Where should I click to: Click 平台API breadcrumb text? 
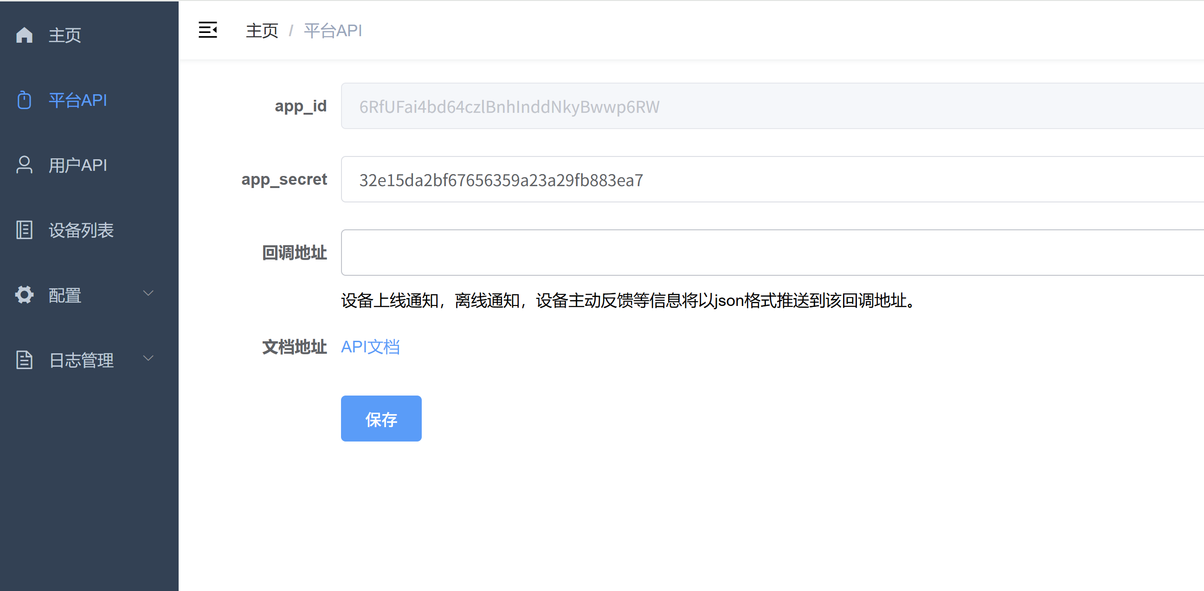[x=333, y=31]
